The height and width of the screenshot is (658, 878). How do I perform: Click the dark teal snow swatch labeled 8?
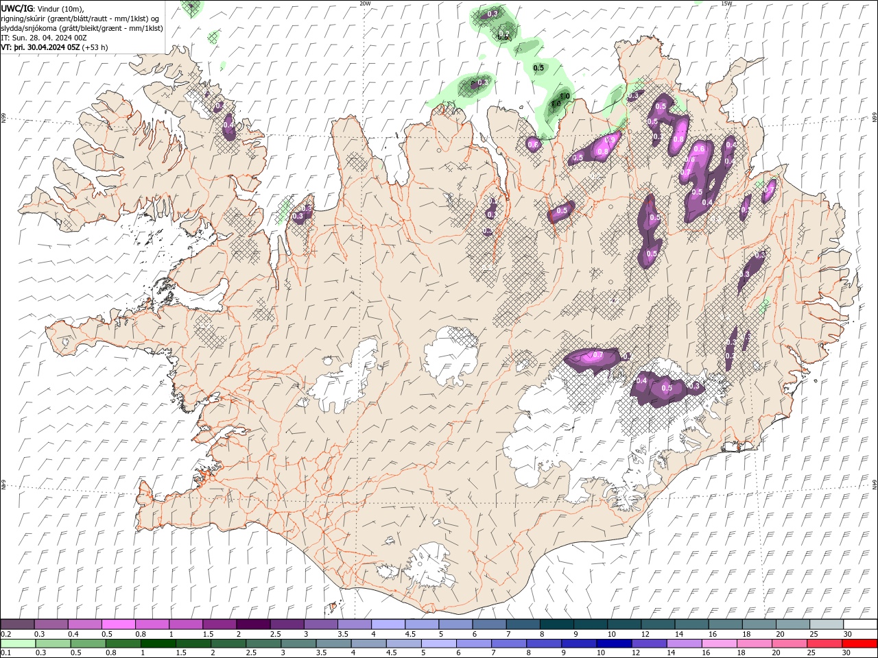tap(557, 624)
